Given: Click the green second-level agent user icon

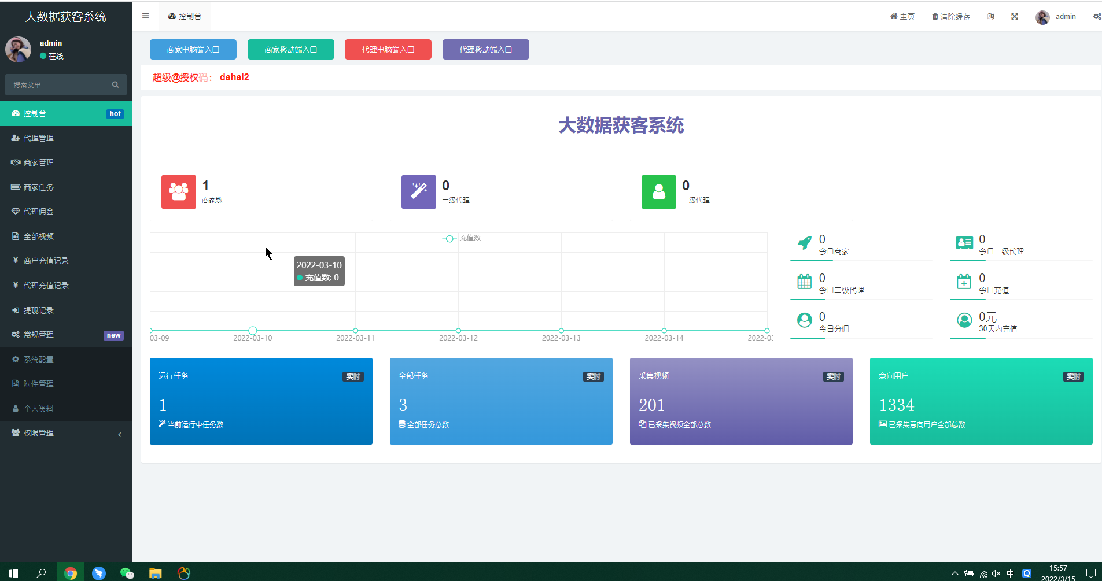Looking at the screenshot, I should 658,192.
